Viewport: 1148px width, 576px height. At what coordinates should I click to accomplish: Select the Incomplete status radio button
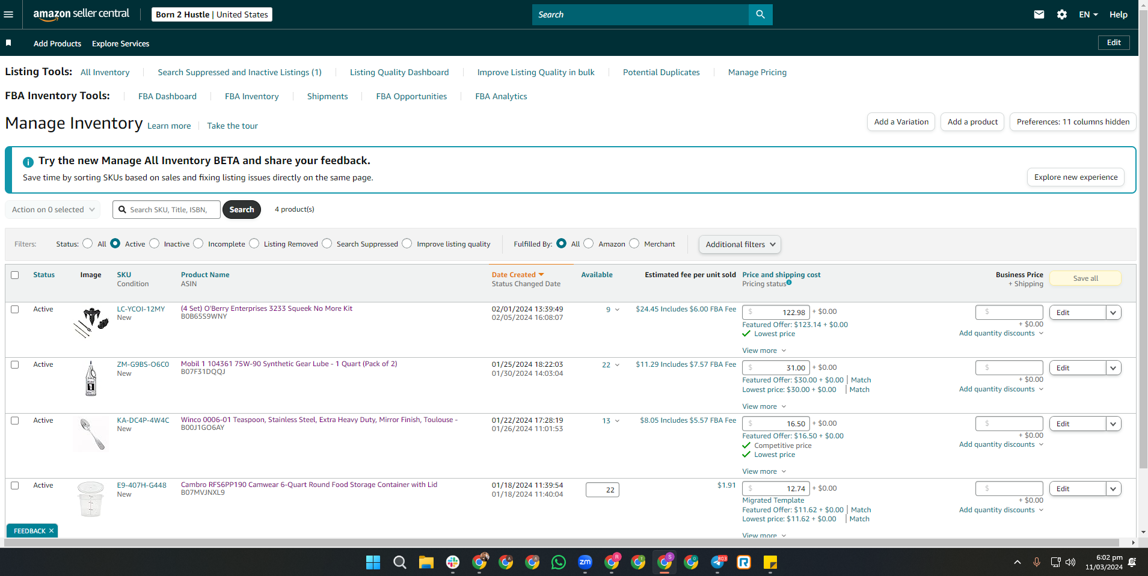[198, 244]
